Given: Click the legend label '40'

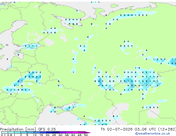Looking at the screenshot, I should click(x=73, y=135).
